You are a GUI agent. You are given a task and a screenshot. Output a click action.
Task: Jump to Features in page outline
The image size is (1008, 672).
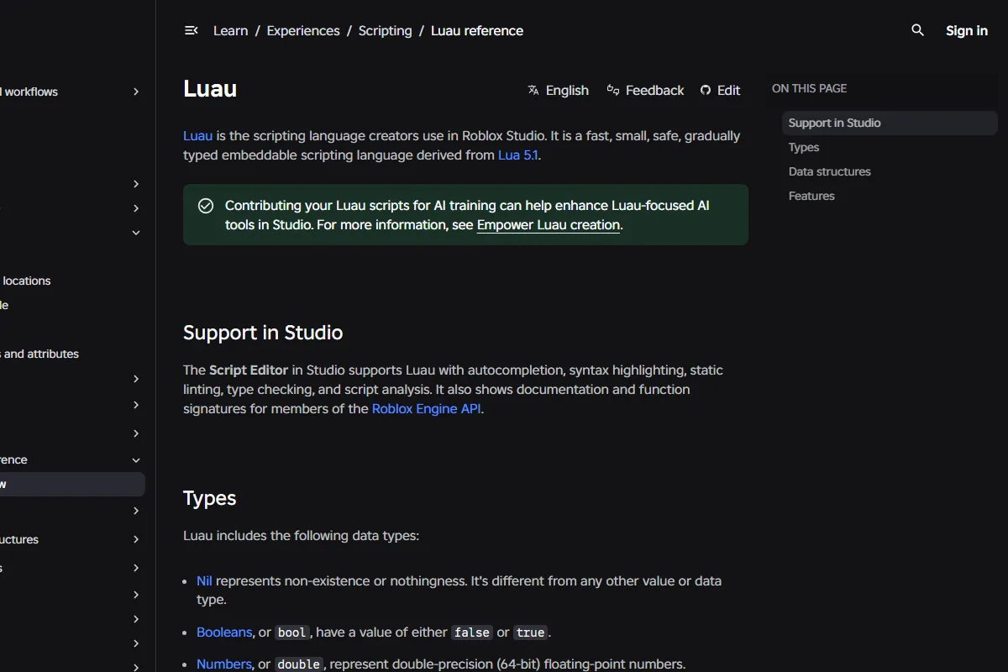coord(811,196)
